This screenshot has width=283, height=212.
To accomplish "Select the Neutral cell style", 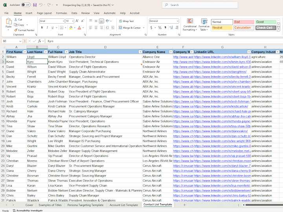I will tap(222, 27).
